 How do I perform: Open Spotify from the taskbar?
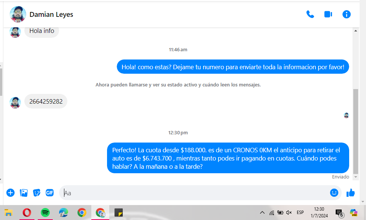tap(45, 213)
